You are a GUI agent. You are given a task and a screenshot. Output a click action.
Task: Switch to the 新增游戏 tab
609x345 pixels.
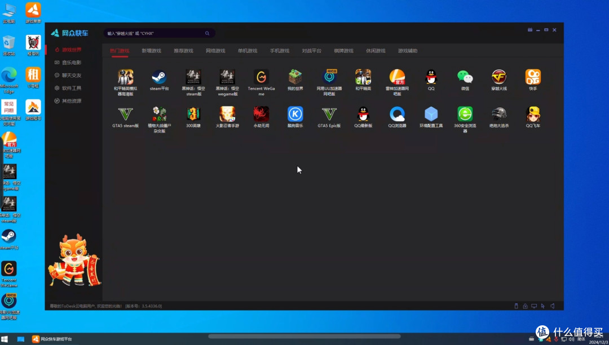pyautogui.click(x=152, y=51)
